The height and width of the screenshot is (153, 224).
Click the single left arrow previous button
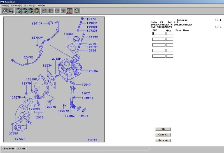click(x=45, y=11)
